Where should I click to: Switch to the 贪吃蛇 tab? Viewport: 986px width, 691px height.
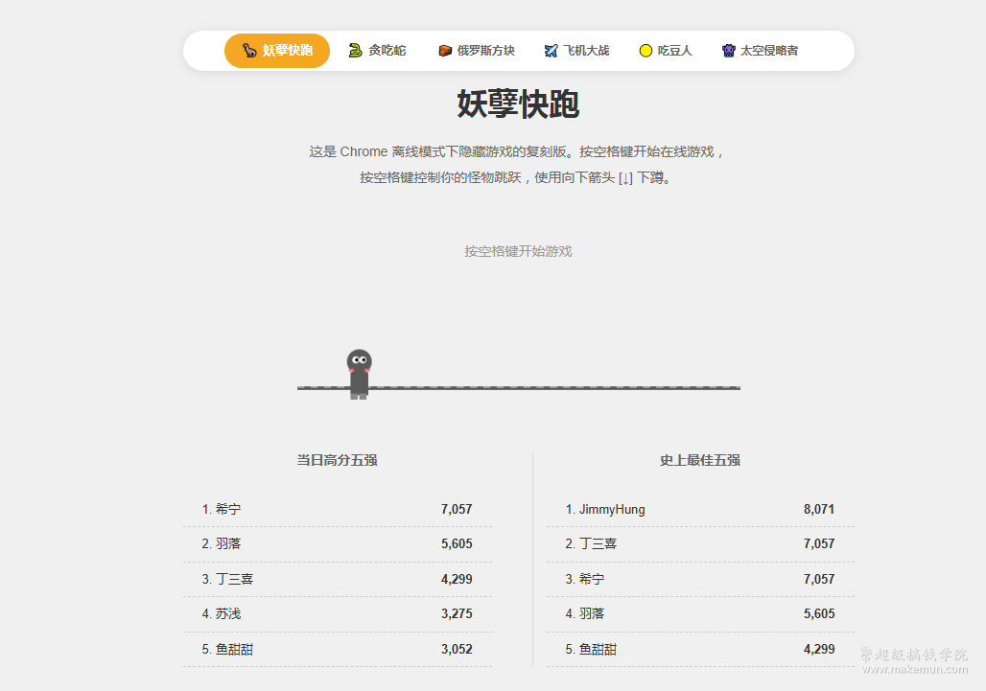[377, 50]
